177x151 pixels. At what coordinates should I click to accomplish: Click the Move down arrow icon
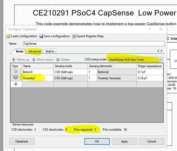point(34,60)
